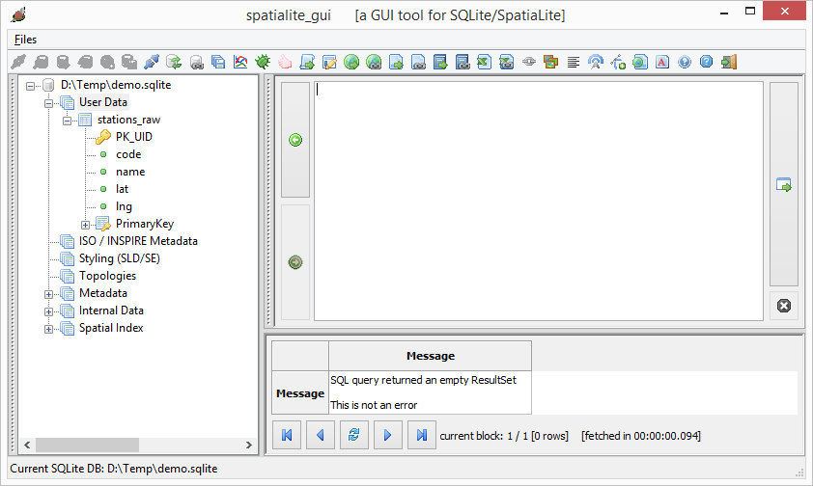Click the Excel sheet with chain link icon
Viewport: 813px width, 486px height.
tap(507, 62)
